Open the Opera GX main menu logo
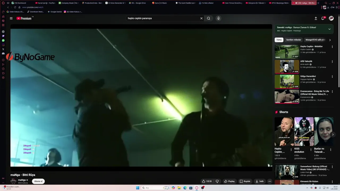 pyautogui.click(x=3, y=3)
